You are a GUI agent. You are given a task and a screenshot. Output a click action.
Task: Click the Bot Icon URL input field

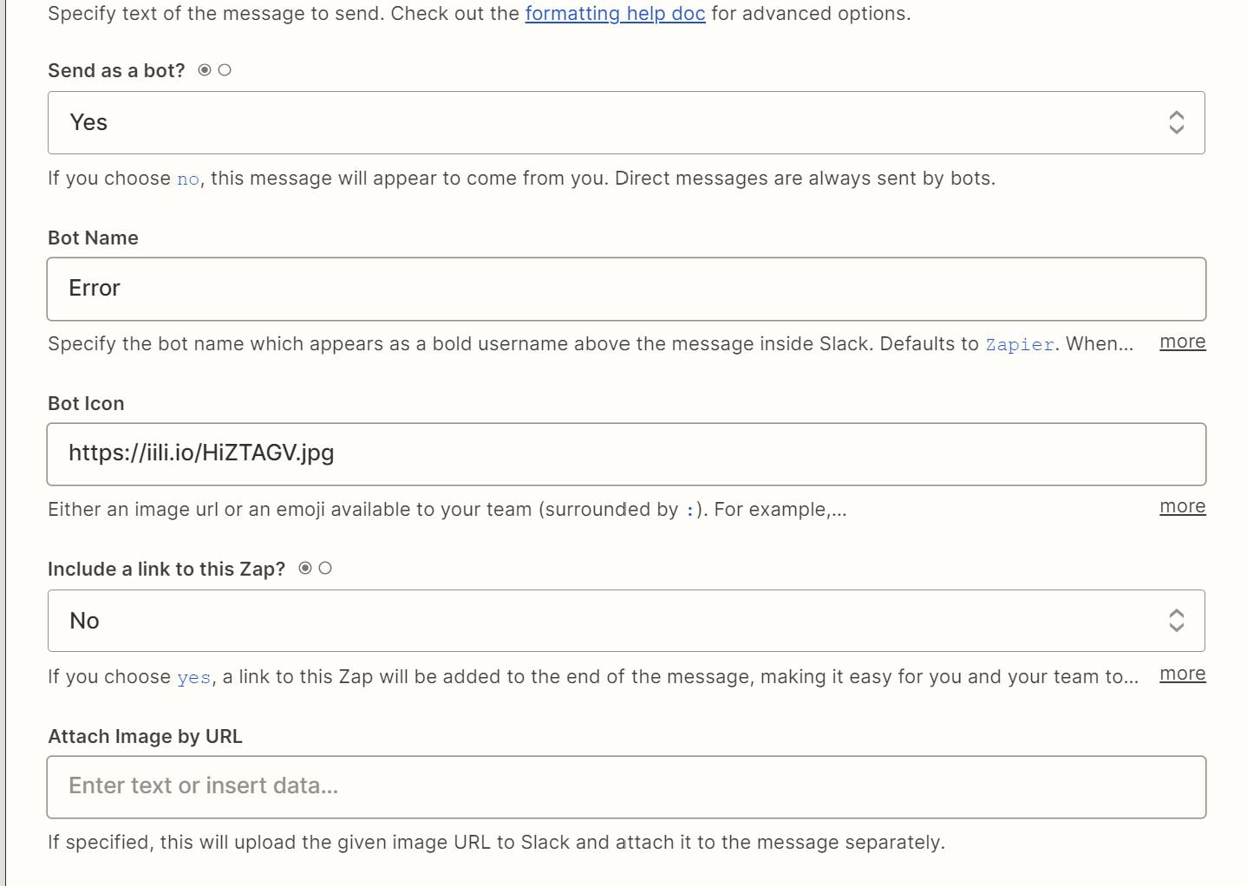(x=626, y=454)
